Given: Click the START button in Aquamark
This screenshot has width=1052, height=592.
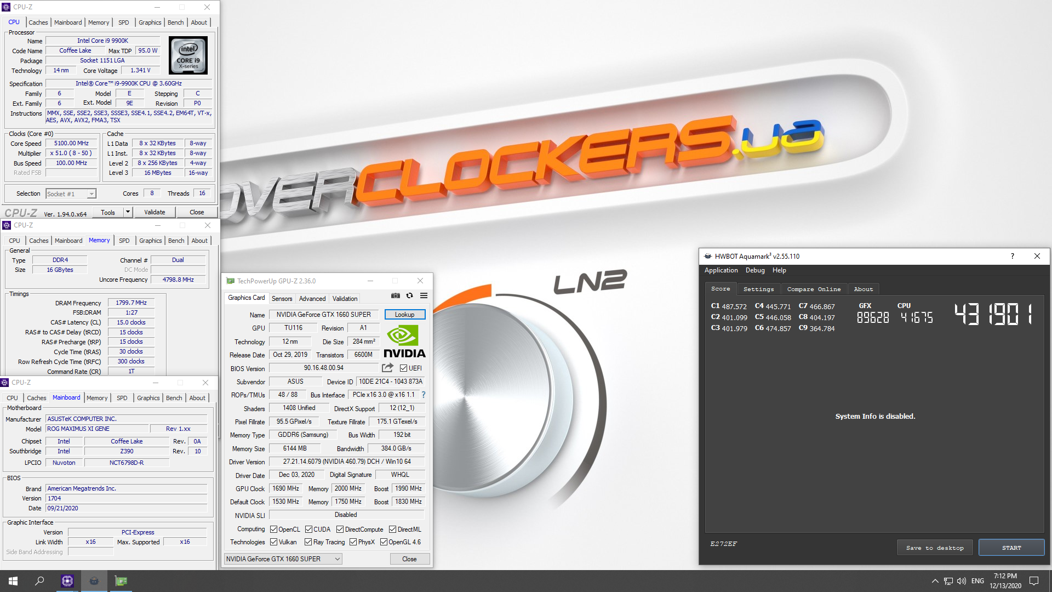Looking at the screenshot, I should tap(1011, 548).
